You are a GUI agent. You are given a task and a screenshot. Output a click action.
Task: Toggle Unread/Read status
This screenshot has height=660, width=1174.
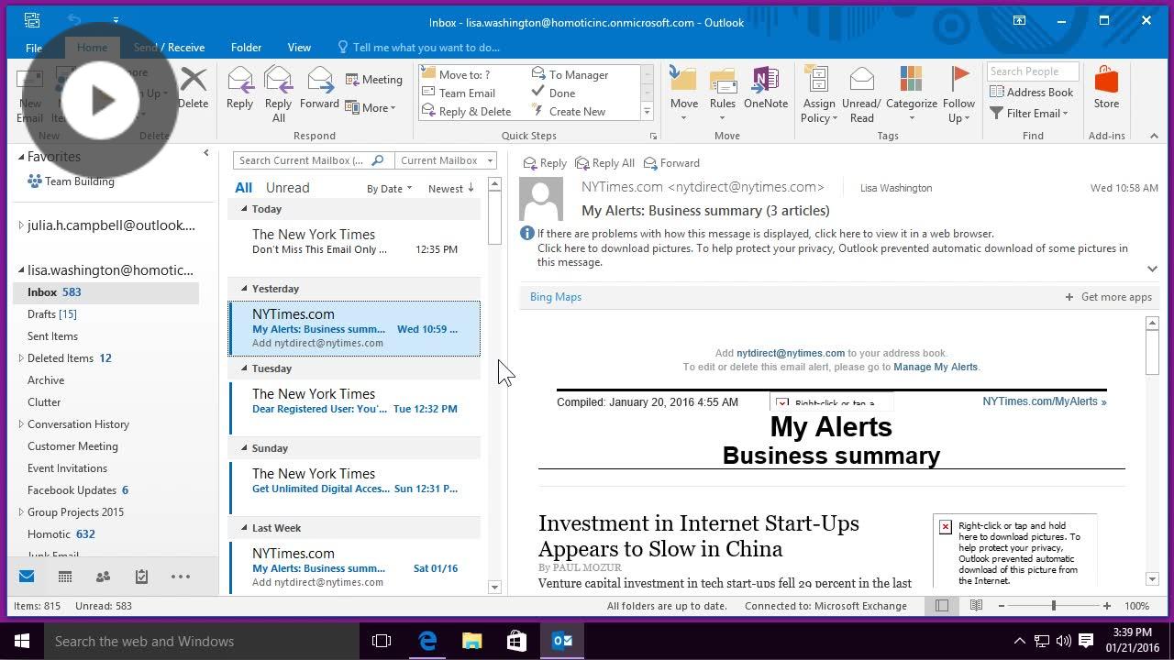[861, 94]
